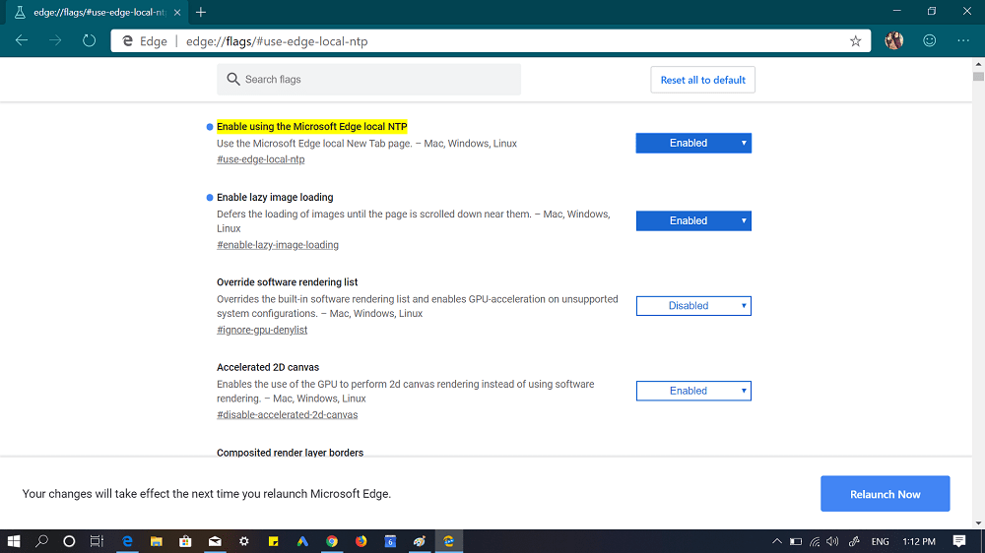This screenshot has height=553, width=985.
Task: Open dropdown for Accelerated 2D canvas
Action: pyautogui.click(x=693, y=391)
